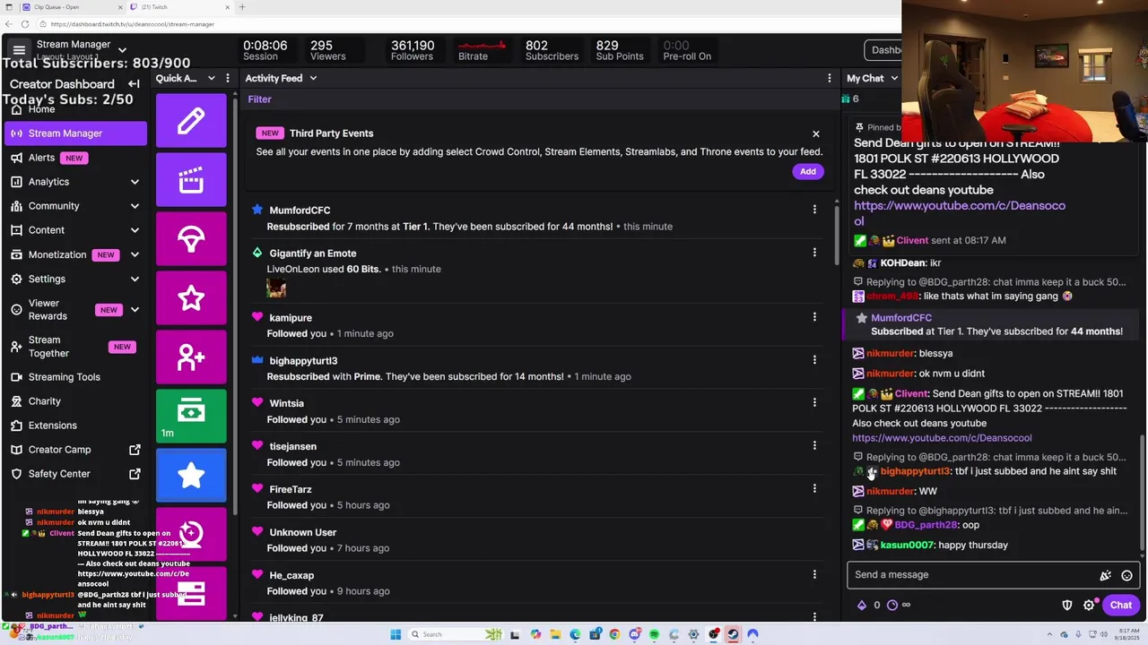Open Alerts in the sidebar
1148x645 pixels.
pyautogui.click(x=41, y=158)
